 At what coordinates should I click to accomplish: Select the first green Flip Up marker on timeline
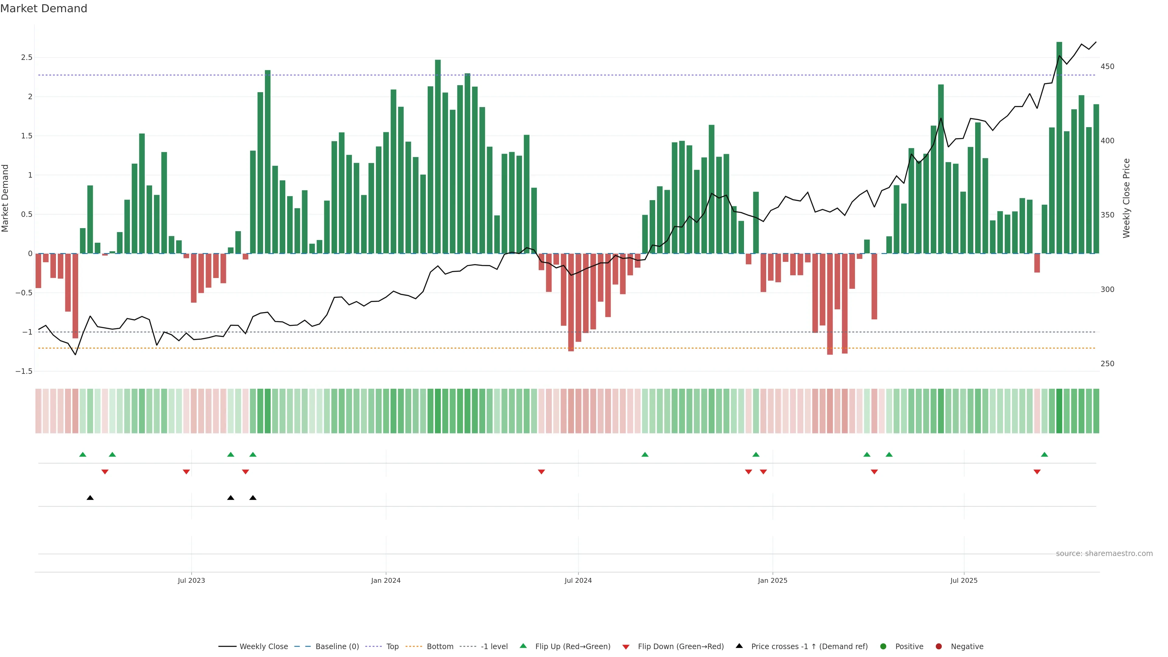coord(82,454)
